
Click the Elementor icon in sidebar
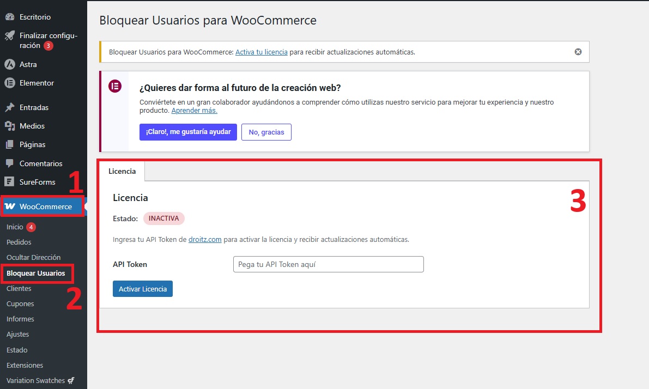pos(9,83)
